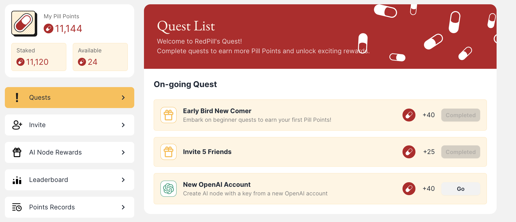Screen dimensions: 516x222
Task: Expand the Quests menu chevron
Action: pyautogui.click(x=123, y=98)
